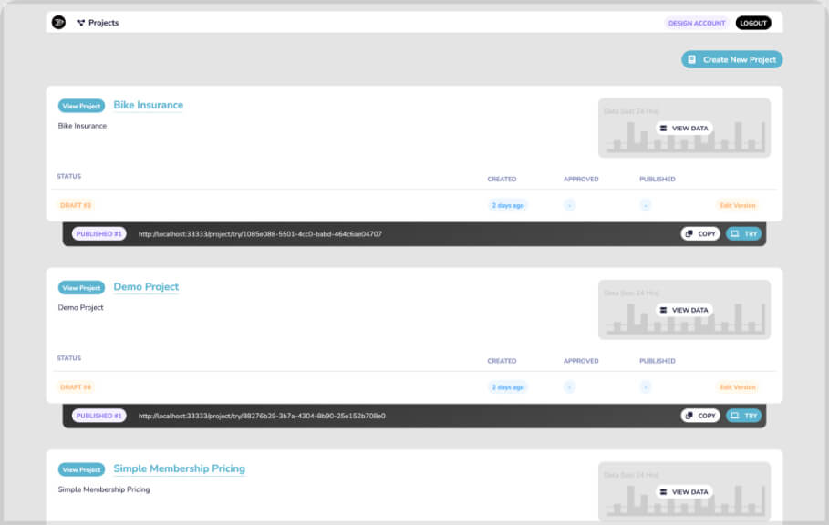Click the DESIGN ACCOUNT badge

[x=696, y=23]
